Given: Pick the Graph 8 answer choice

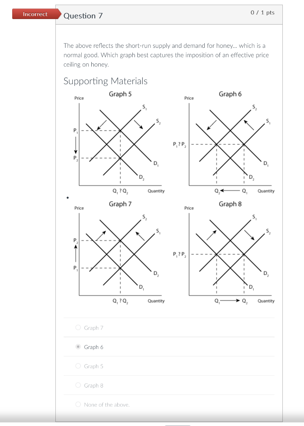Looking at the screenshot, I should coord(77,385).
